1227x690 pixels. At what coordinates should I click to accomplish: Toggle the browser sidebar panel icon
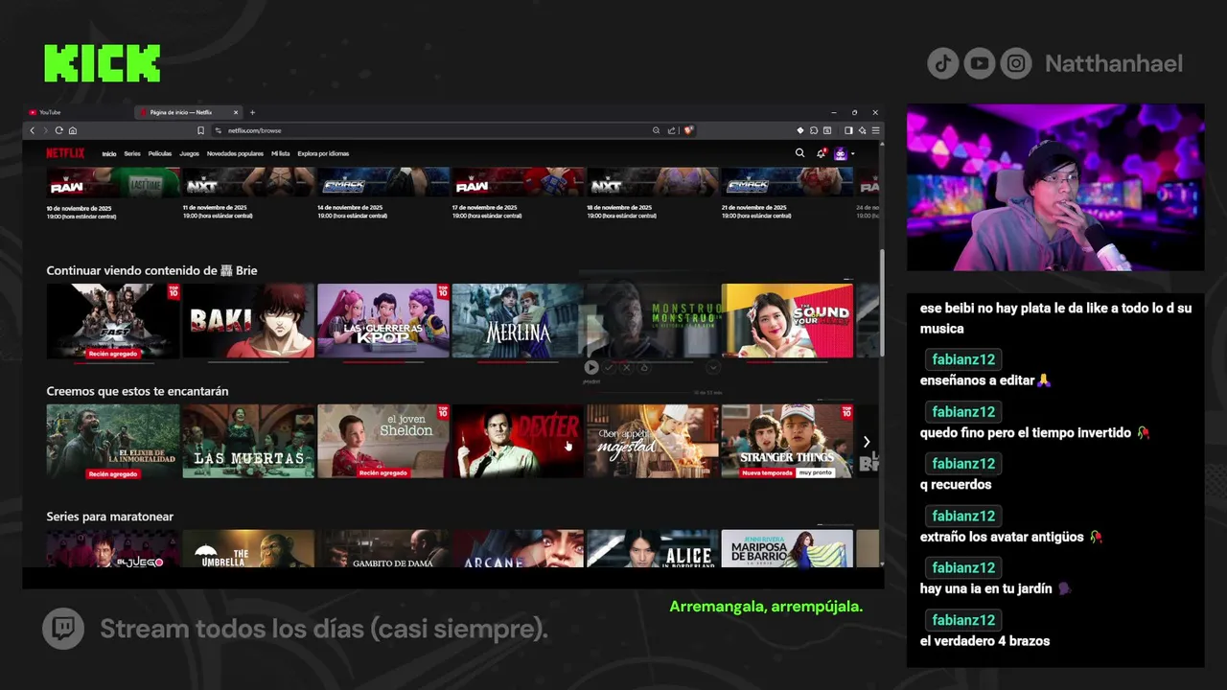coord(848,130)
